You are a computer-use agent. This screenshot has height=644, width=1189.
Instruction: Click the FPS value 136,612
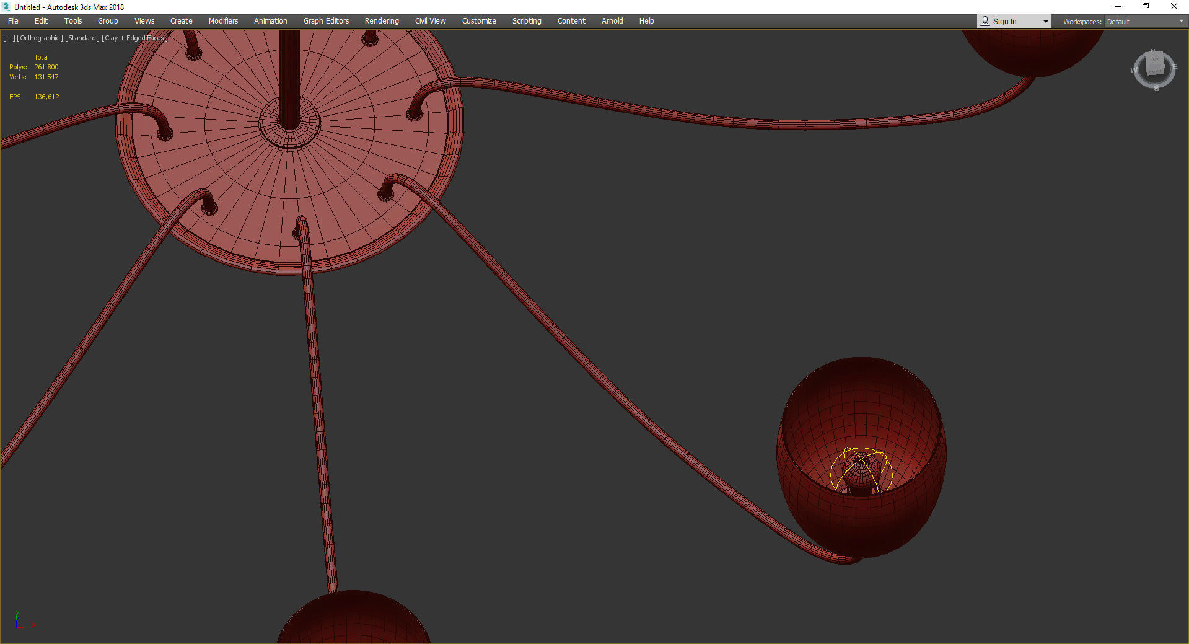(x=47, y=97)
